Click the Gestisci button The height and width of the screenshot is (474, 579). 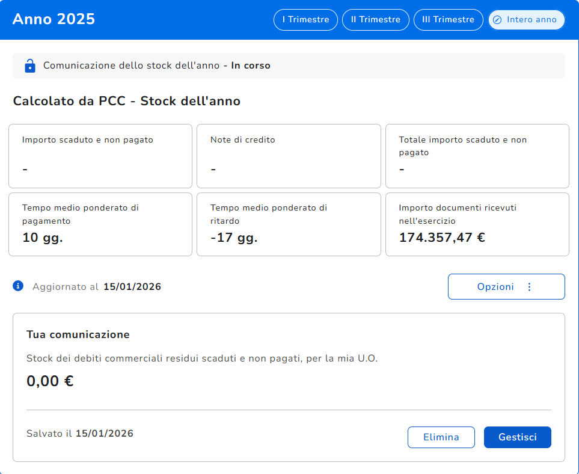[x=517, y=437]
